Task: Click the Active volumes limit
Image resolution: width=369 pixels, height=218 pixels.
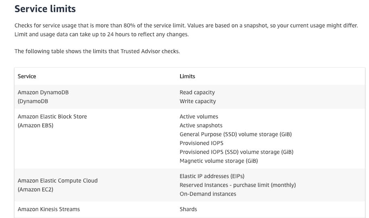Action: click(x=199, y=116)
